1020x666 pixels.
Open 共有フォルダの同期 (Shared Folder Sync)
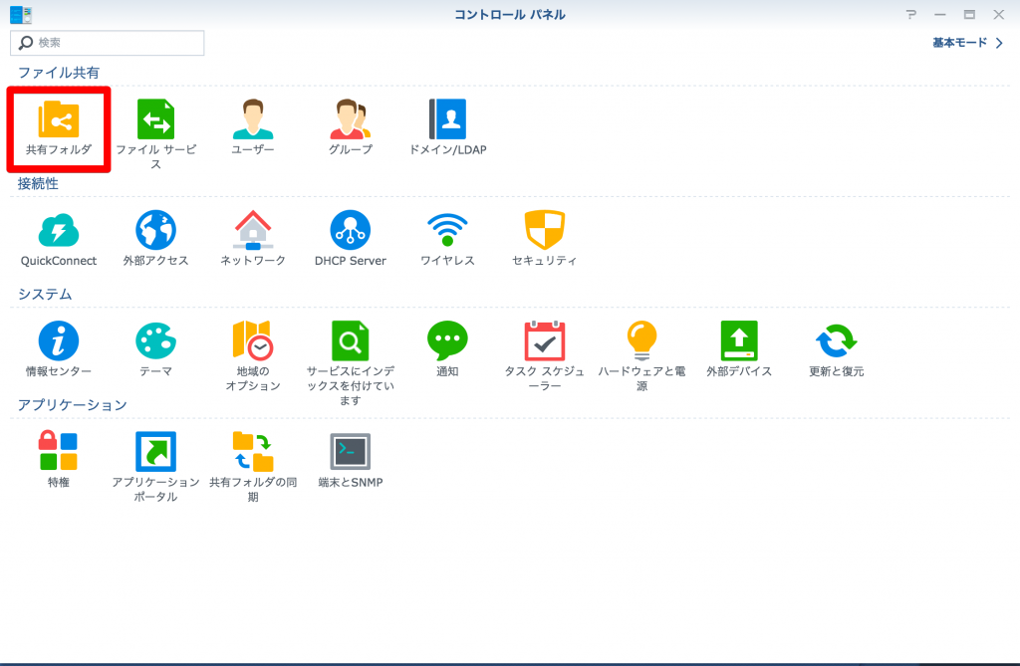point(253,467)
